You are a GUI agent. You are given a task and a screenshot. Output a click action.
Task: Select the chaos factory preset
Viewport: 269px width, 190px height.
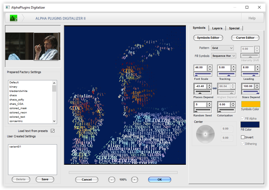tap(30, 95)
